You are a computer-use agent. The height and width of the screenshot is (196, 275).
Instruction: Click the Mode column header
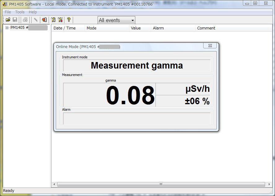107,28
